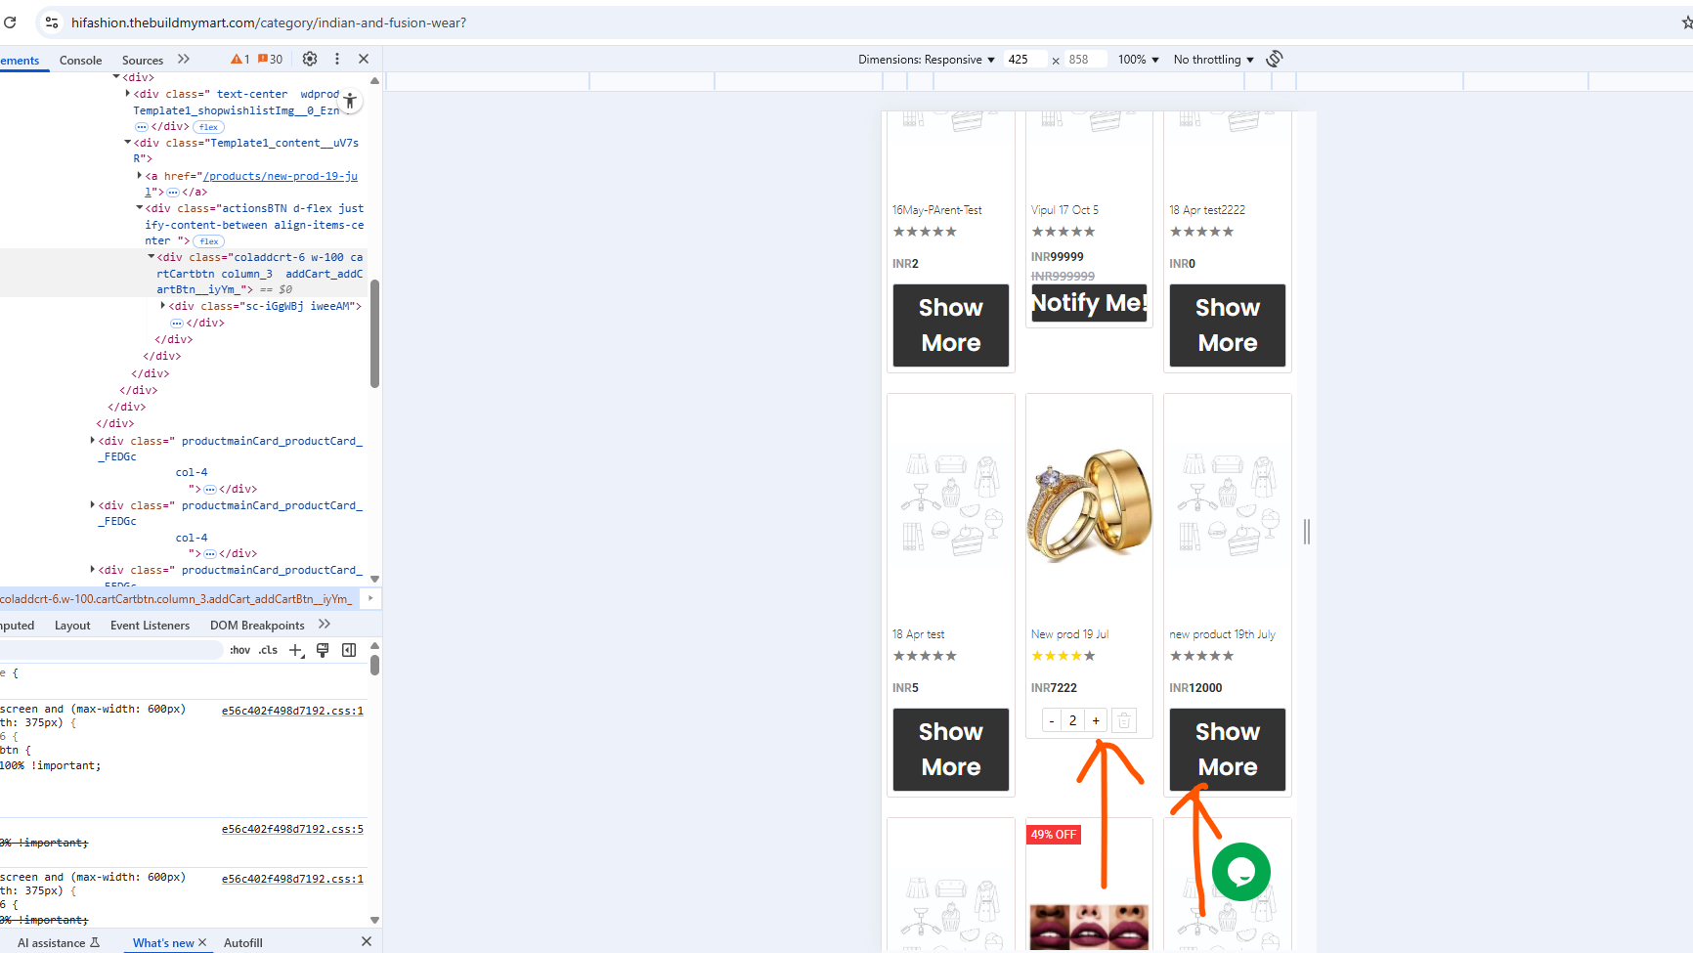Open the Event Listeners tab
This screenshot has height=953, width=1693.
tap(150, 626)
